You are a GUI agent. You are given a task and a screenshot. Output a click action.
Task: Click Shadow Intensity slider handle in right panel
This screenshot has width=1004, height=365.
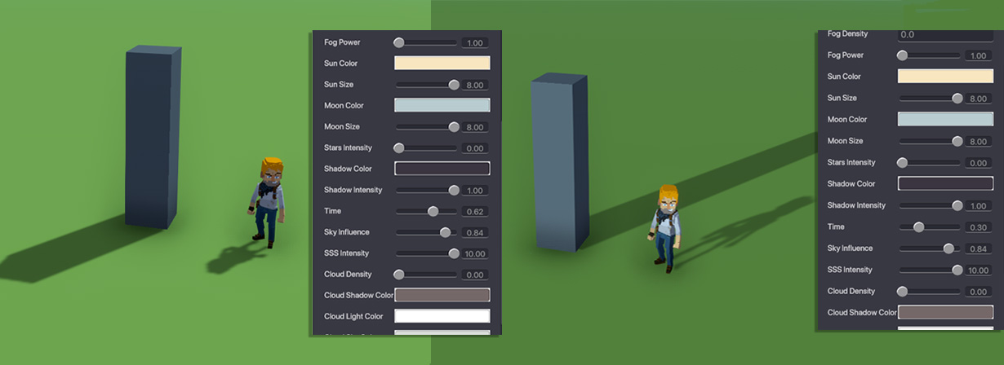957,205
